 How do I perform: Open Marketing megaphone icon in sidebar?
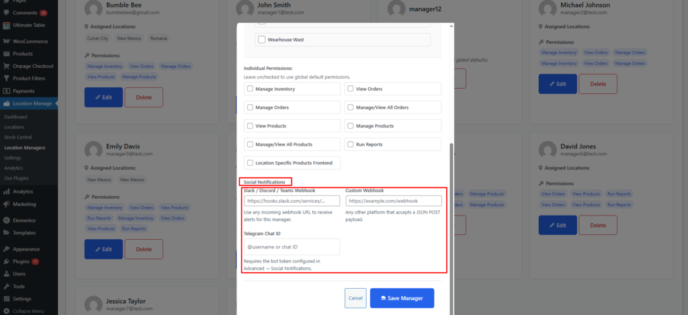click(6, 204)
